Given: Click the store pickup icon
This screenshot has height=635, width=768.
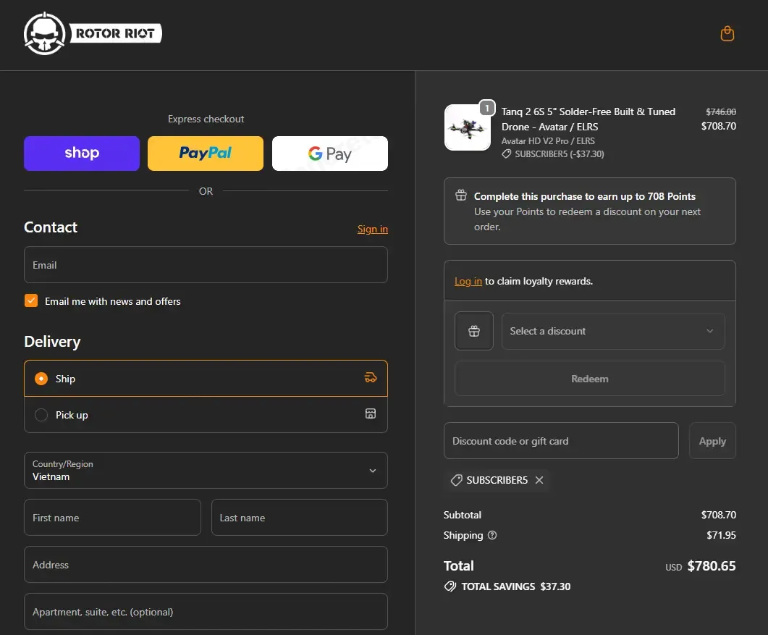Looking at the screenshot, I should [371, 414].
